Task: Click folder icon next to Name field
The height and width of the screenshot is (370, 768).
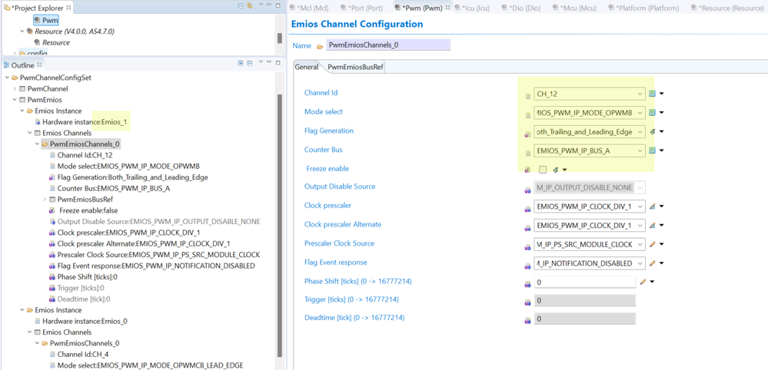Action: click(320, 46)
